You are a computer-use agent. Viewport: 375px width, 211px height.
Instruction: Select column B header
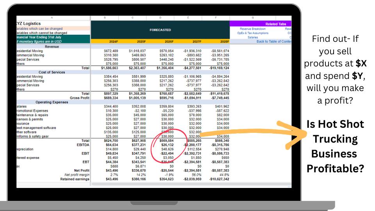[105, 18]
